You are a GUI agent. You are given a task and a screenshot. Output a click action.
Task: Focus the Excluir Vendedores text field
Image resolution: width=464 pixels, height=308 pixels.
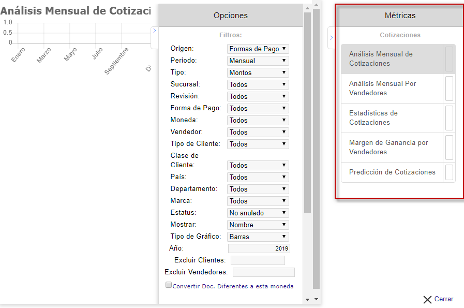(x=263, y=272)
